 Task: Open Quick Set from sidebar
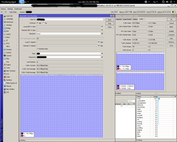pos(9,16)
